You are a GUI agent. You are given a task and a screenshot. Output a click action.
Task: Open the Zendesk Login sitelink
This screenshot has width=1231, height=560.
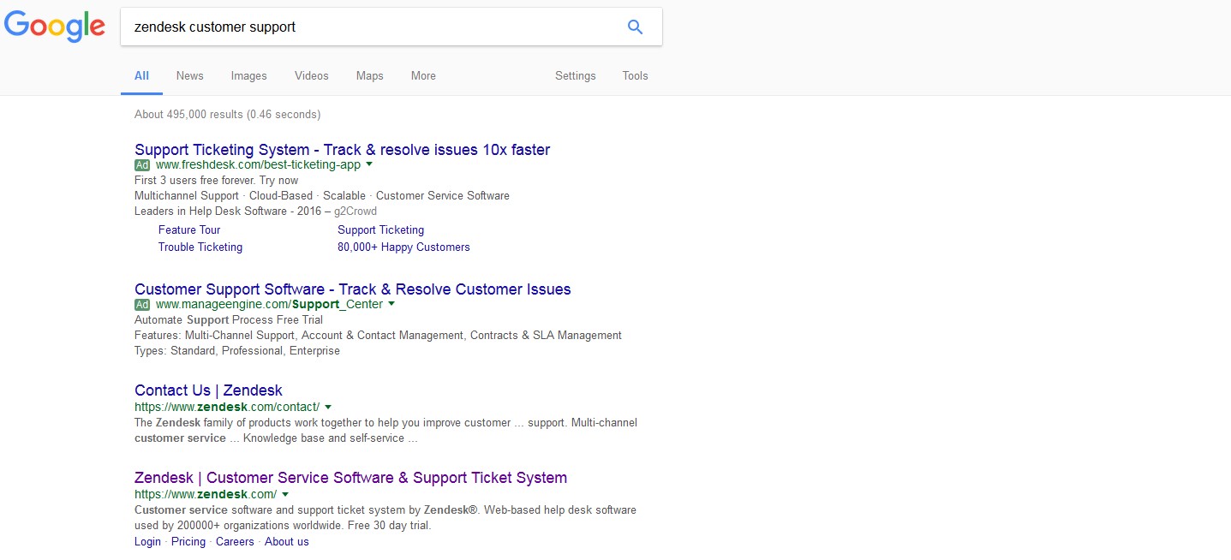click(147, 541)
